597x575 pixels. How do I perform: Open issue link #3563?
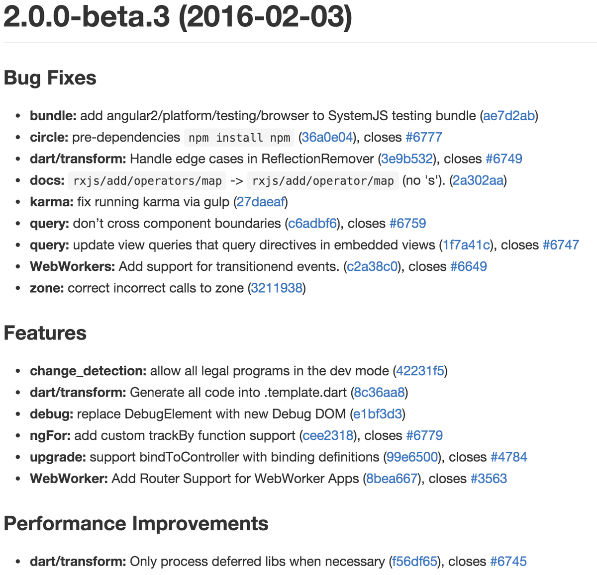tap(489, 479)
